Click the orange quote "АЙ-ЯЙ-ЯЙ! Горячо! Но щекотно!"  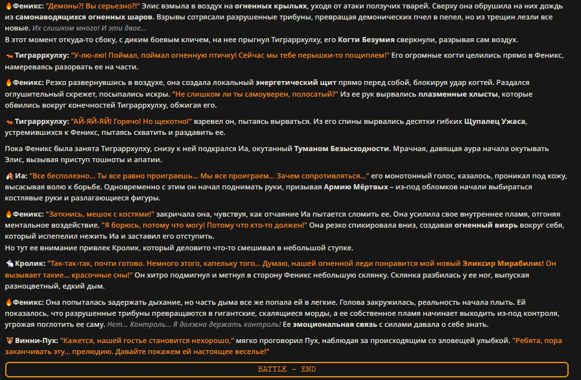(131, 121)
